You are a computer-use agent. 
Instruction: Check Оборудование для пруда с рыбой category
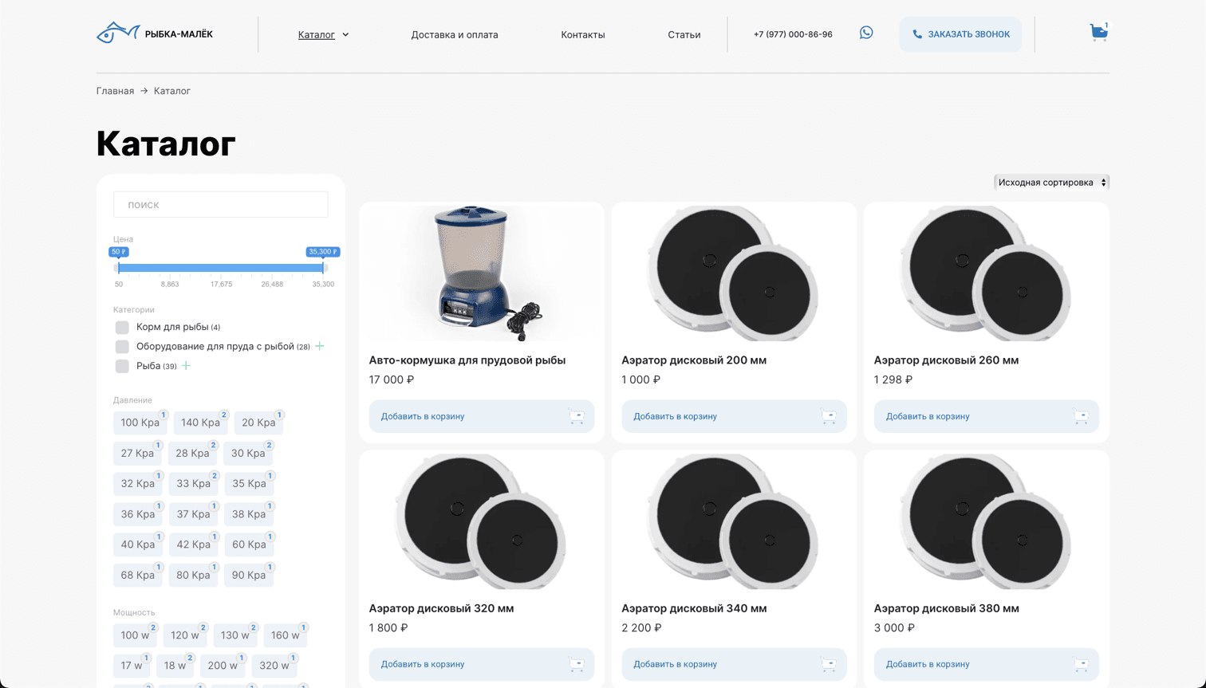[x=122, y=347]
